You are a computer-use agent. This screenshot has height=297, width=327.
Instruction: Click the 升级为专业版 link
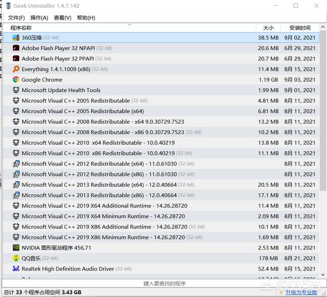coord(301,292)
